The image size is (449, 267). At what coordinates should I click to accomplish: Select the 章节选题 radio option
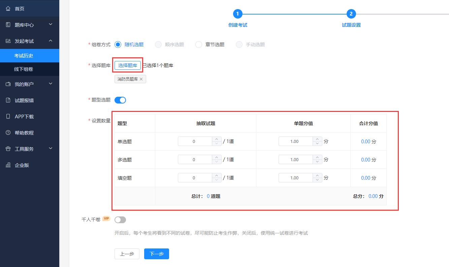pos(199,44)
